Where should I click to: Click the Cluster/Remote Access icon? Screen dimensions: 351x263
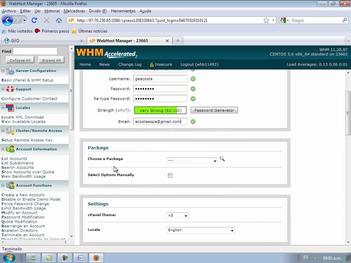10,131
